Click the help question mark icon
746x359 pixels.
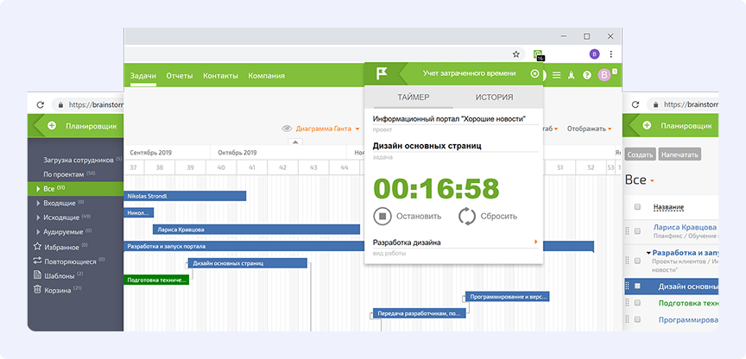pyautogui.click(x=587, y=75)
